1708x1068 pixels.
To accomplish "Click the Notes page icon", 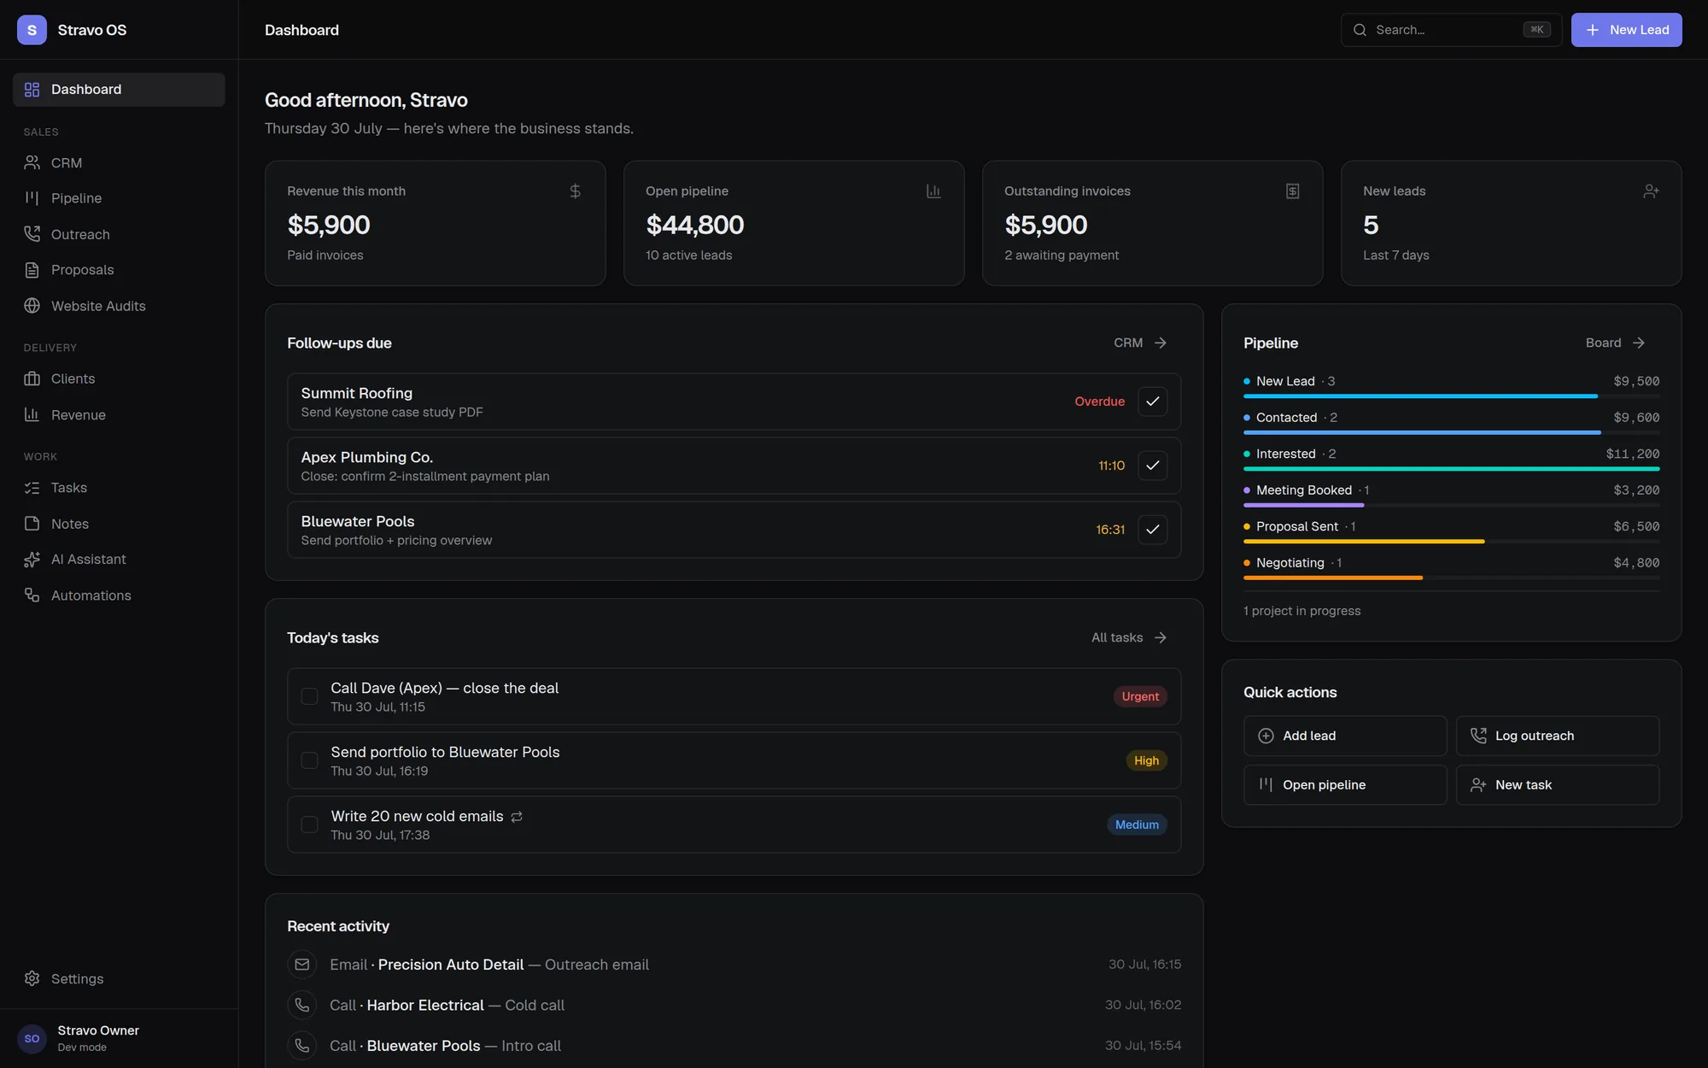I will (32, 524).
